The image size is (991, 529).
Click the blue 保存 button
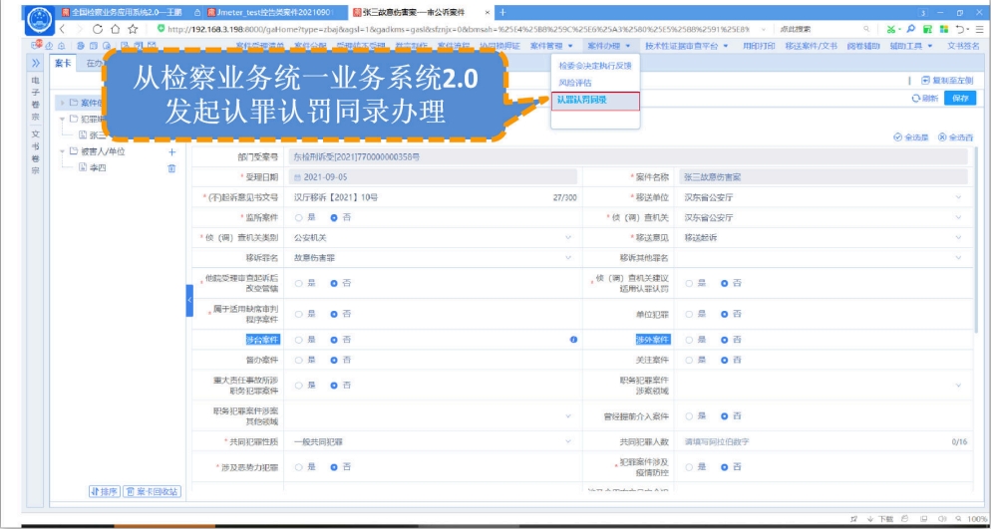pos(960,99)
